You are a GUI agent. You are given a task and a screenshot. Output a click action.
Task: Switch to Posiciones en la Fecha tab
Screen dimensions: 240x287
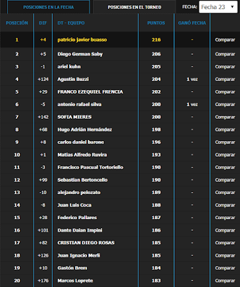click(49, 7)
